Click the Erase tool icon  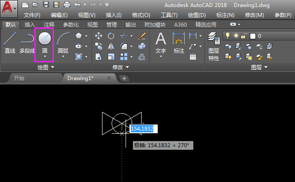(142, 36)
